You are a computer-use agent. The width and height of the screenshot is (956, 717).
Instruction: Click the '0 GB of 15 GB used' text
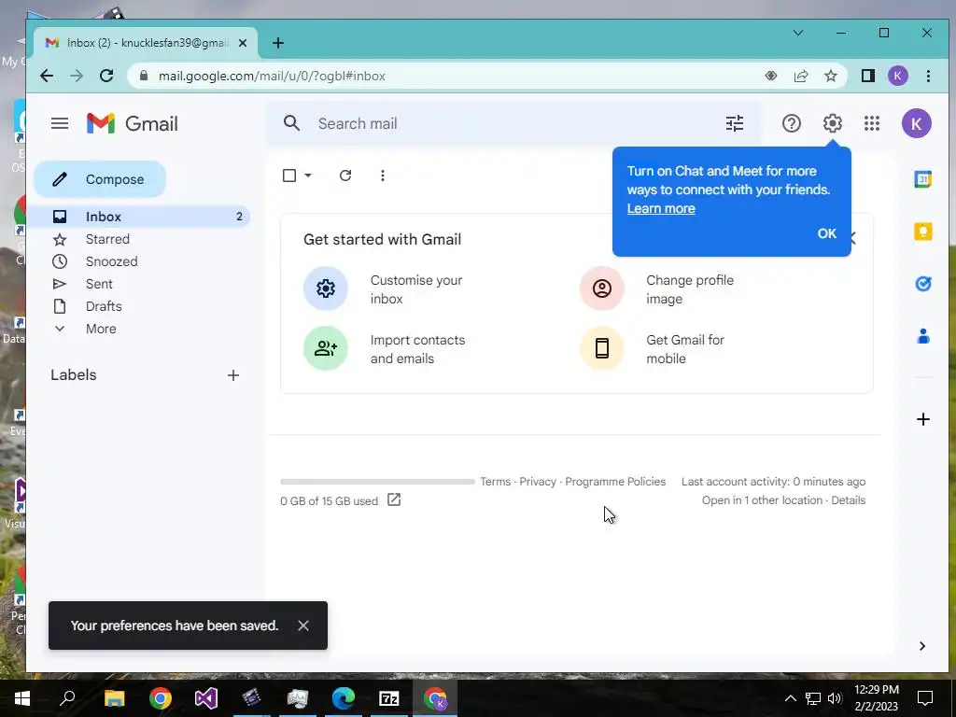tap(330, 501)
